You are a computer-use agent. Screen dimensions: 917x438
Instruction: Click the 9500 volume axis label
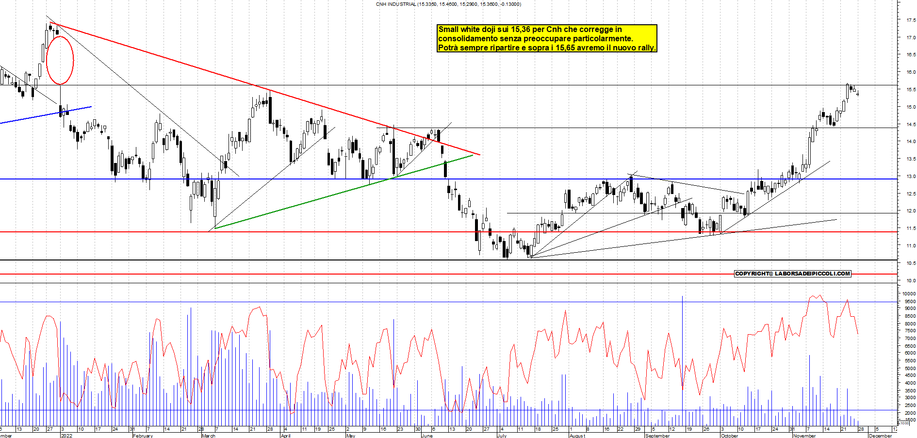(910, 302)
